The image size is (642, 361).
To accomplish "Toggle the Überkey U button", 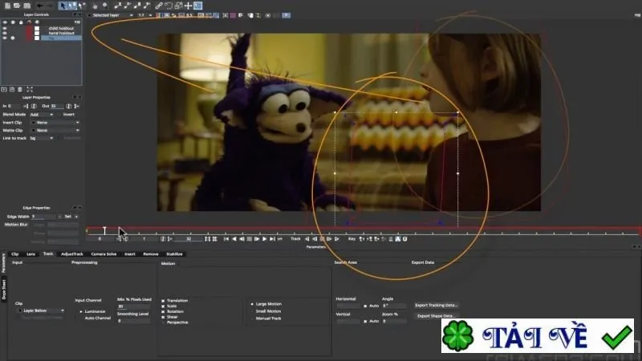I will (405, 239).
